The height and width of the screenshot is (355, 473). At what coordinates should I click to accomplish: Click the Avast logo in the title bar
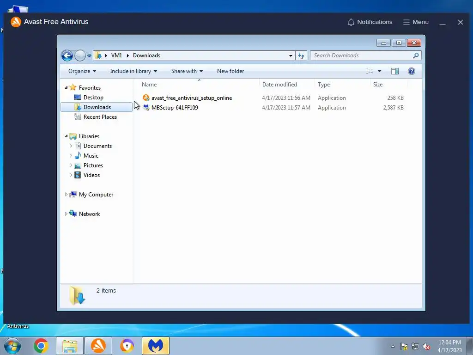(x=16, y=22)
